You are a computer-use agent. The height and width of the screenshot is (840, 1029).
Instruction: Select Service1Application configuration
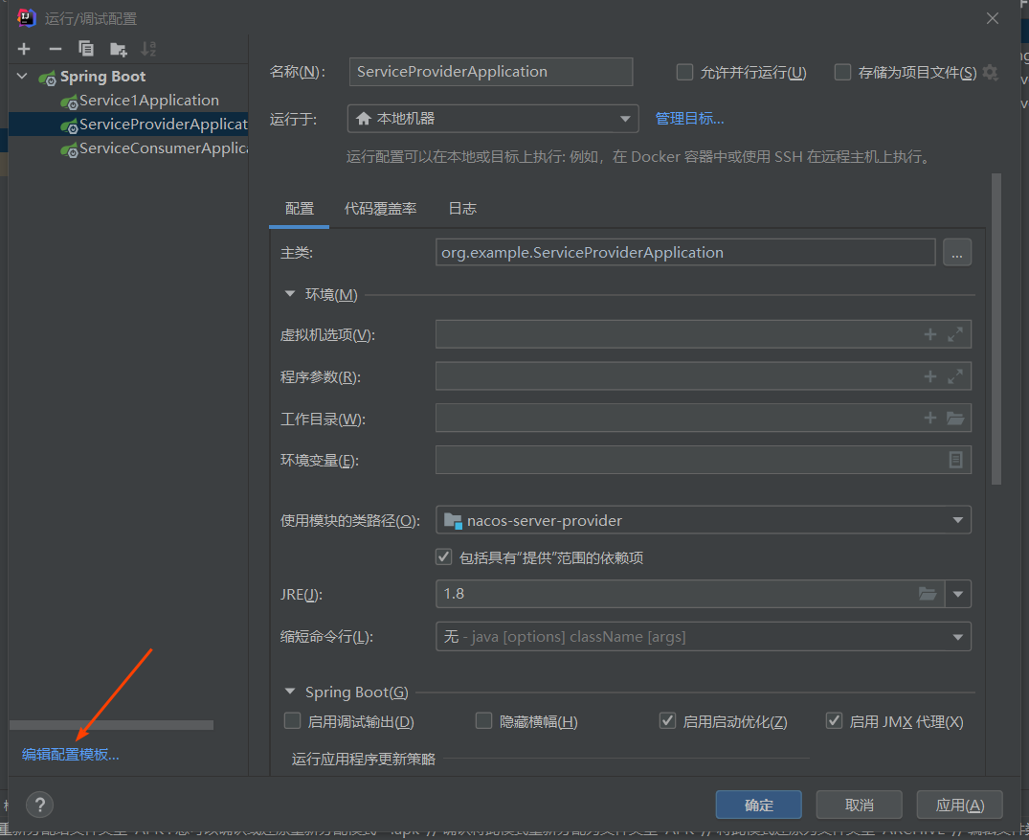pos(149,101)
